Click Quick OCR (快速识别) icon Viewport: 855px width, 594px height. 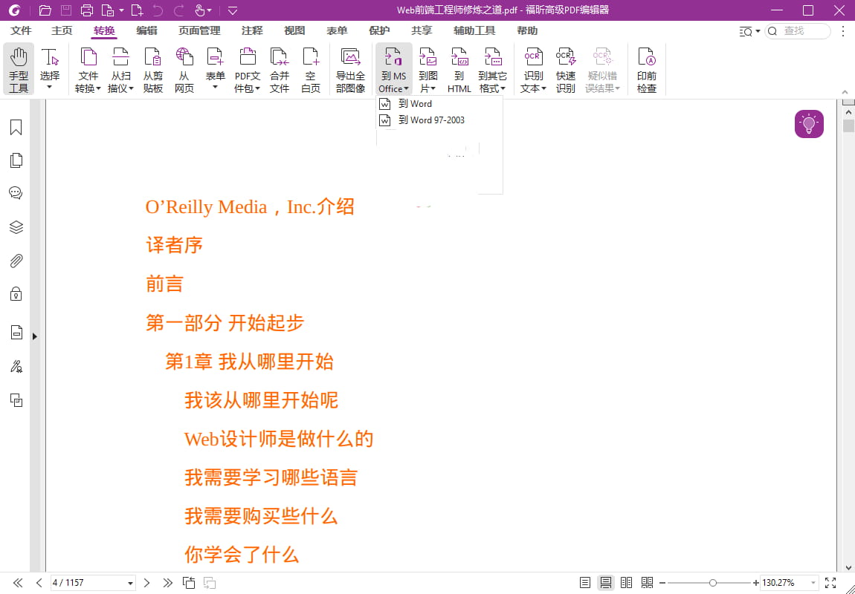point(566,69)
